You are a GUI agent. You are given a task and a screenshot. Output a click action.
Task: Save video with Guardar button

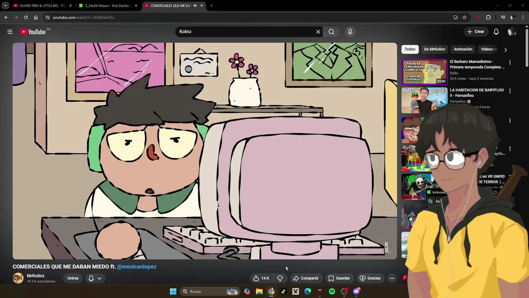tap(339, 278)
